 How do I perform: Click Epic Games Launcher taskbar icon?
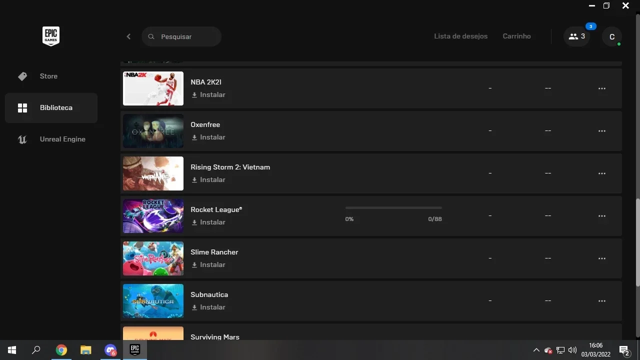[x=135, y=350]
